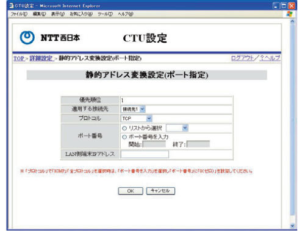Click the キャンセル button
This screenshot has height=231, width=305.
(x=160, y=191)
